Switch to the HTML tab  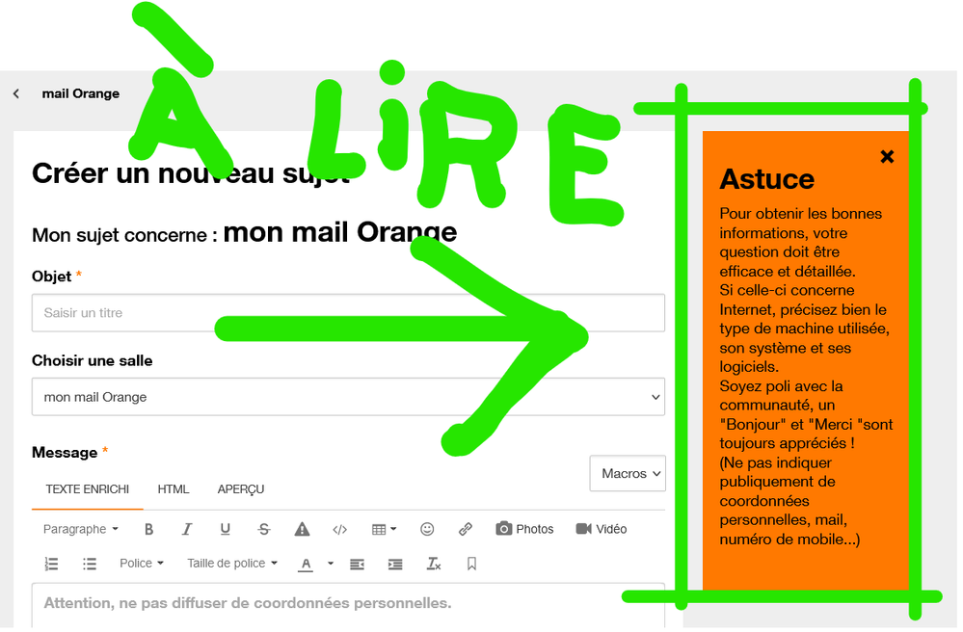(x=174, y=490)
